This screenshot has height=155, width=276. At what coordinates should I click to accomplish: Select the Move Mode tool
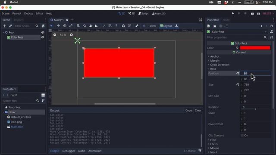click(x=59, y=26)
